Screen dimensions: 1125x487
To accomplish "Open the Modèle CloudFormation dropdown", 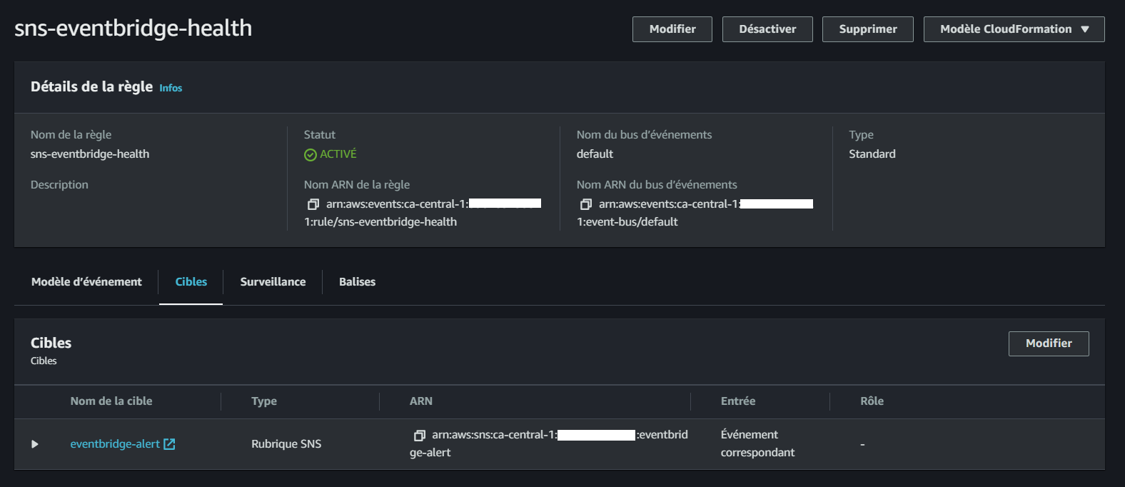I will coord(1014,29).
